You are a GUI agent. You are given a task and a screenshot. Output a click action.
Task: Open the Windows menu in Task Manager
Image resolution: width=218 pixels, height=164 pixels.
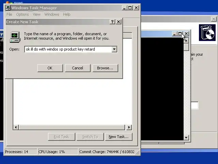click(x=52, y=14)
